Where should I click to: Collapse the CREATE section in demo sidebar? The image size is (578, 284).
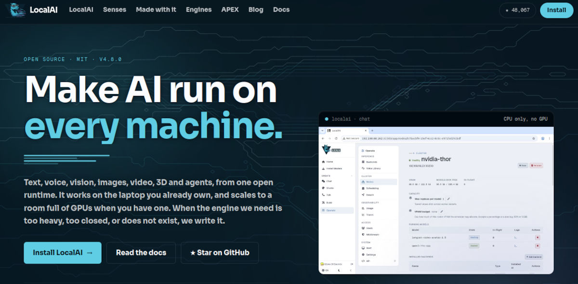(352, 176)
